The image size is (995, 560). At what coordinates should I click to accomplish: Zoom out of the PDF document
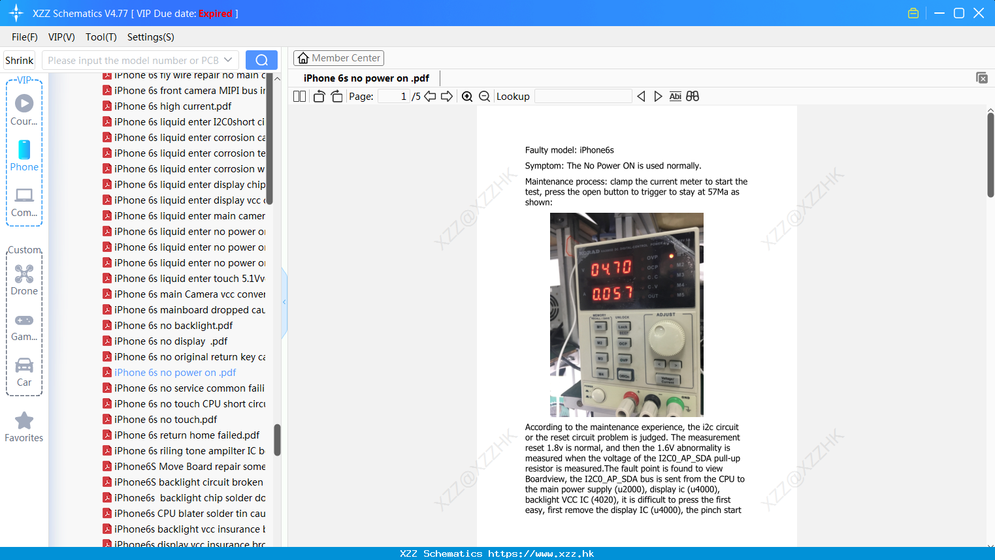pyautogui.click(x=485, y=97)
